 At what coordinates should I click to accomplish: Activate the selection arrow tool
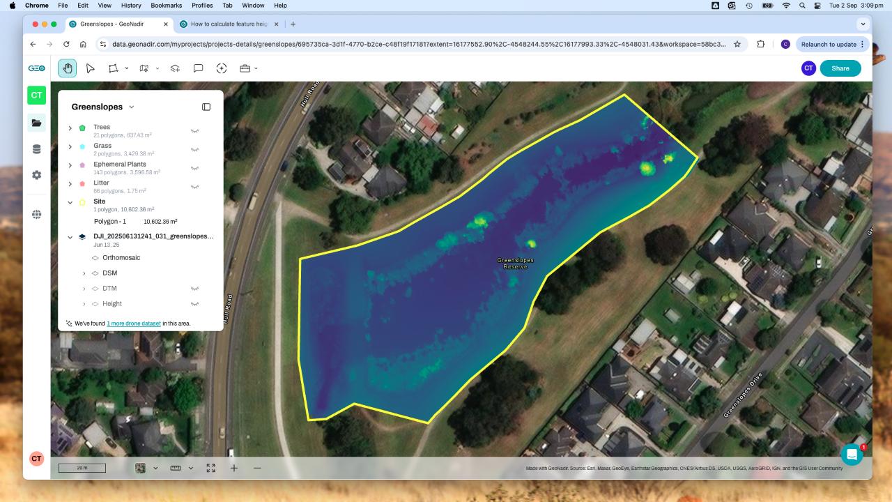pyautogui.click(x=91, y=68)
